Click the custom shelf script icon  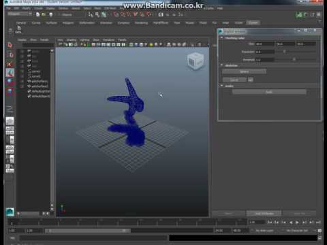tap(19, 29)
